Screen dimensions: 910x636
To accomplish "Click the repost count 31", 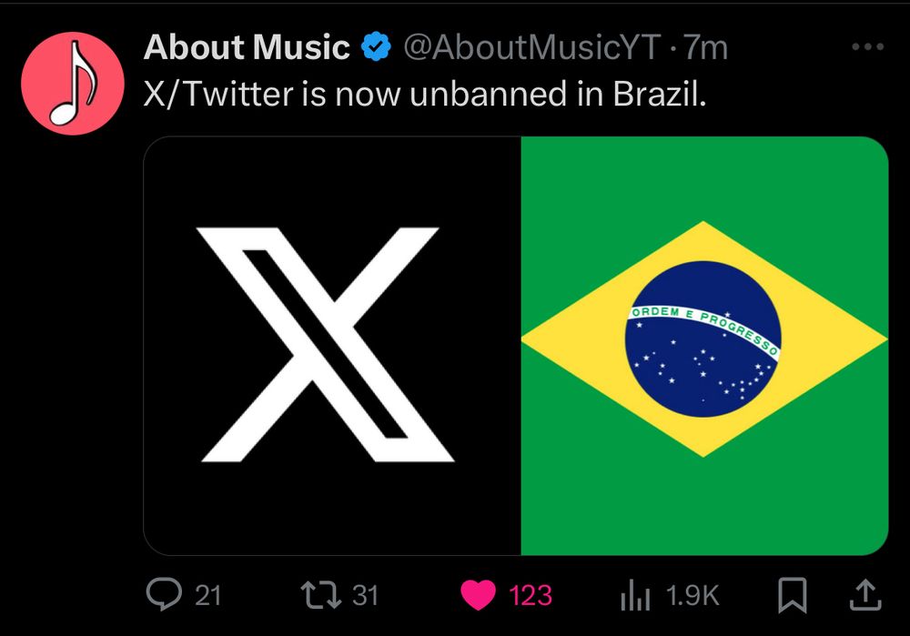I will pyautogui.click(x=365, y=596).
